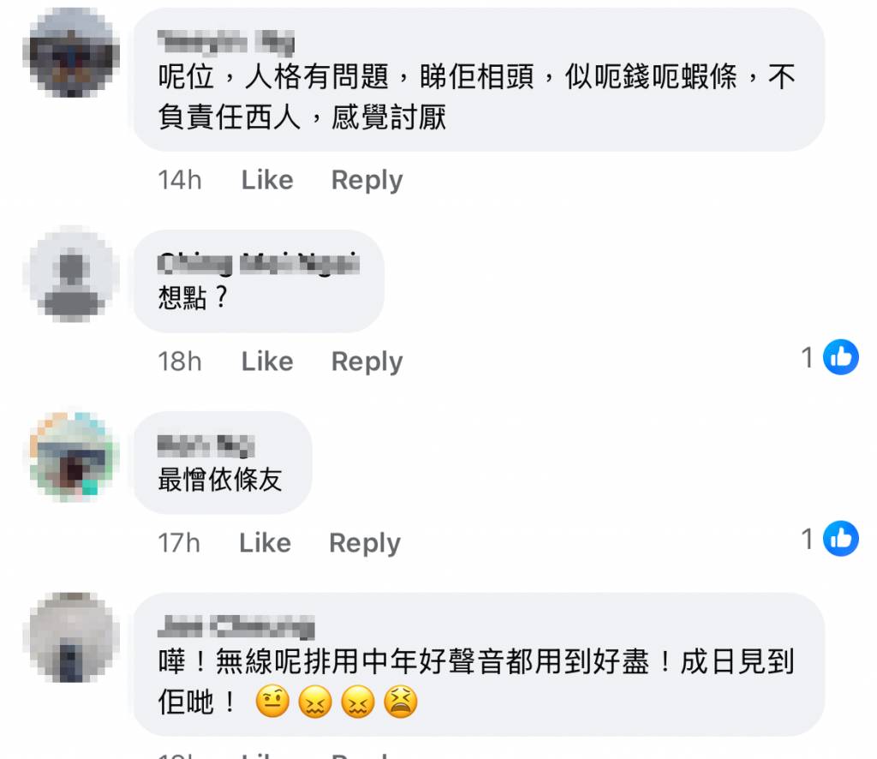Open the commenter name above 想點？

tap(259, 264)
